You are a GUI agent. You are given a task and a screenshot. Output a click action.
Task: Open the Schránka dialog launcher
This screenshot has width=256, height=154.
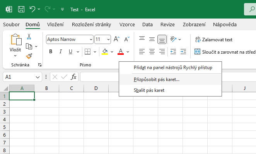tap(40, 65)
